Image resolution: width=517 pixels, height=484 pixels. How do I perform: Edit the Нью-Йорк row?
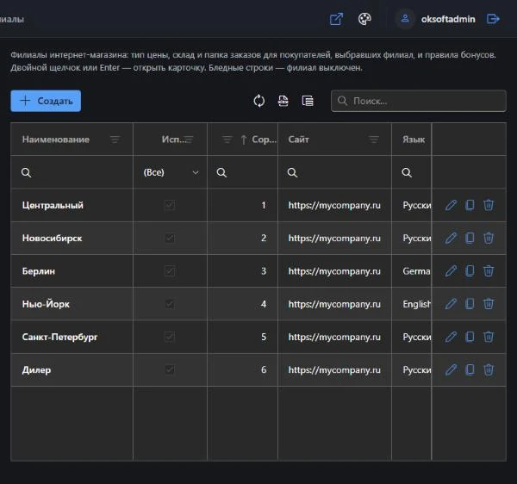(x=451, y=304)
